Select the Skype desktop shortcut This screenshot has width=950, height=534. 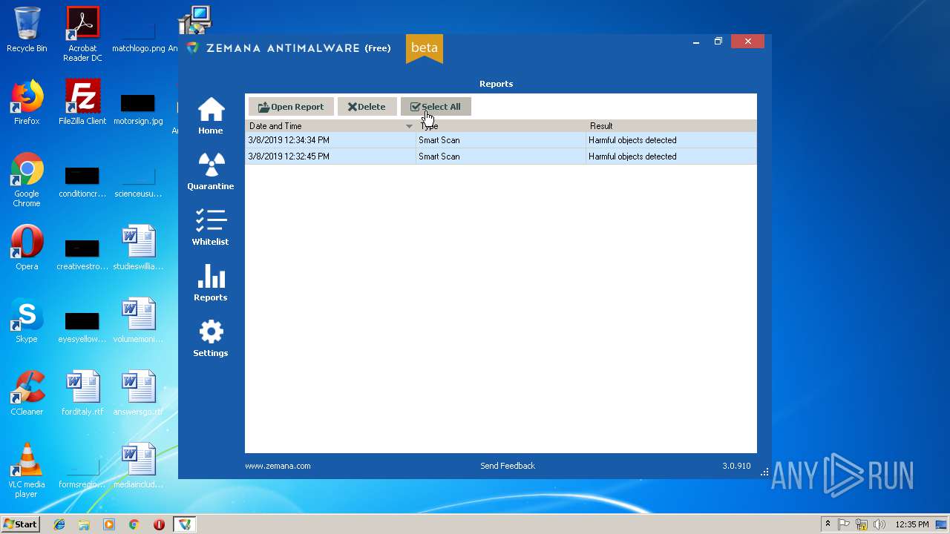[27, 321]
